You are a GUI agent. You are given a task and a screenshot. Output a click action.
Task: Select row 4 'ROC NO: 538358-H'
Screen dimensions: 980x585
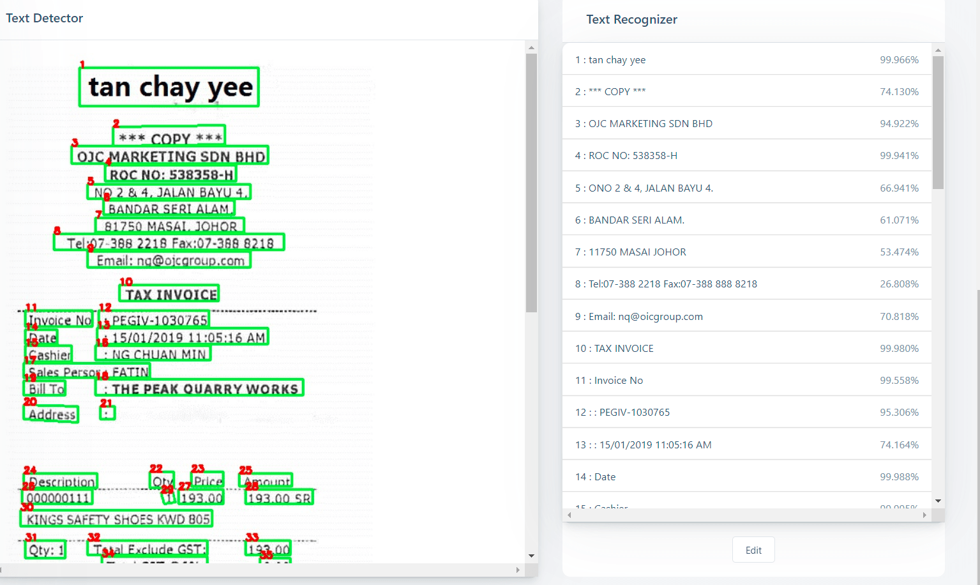pos(746,155)
